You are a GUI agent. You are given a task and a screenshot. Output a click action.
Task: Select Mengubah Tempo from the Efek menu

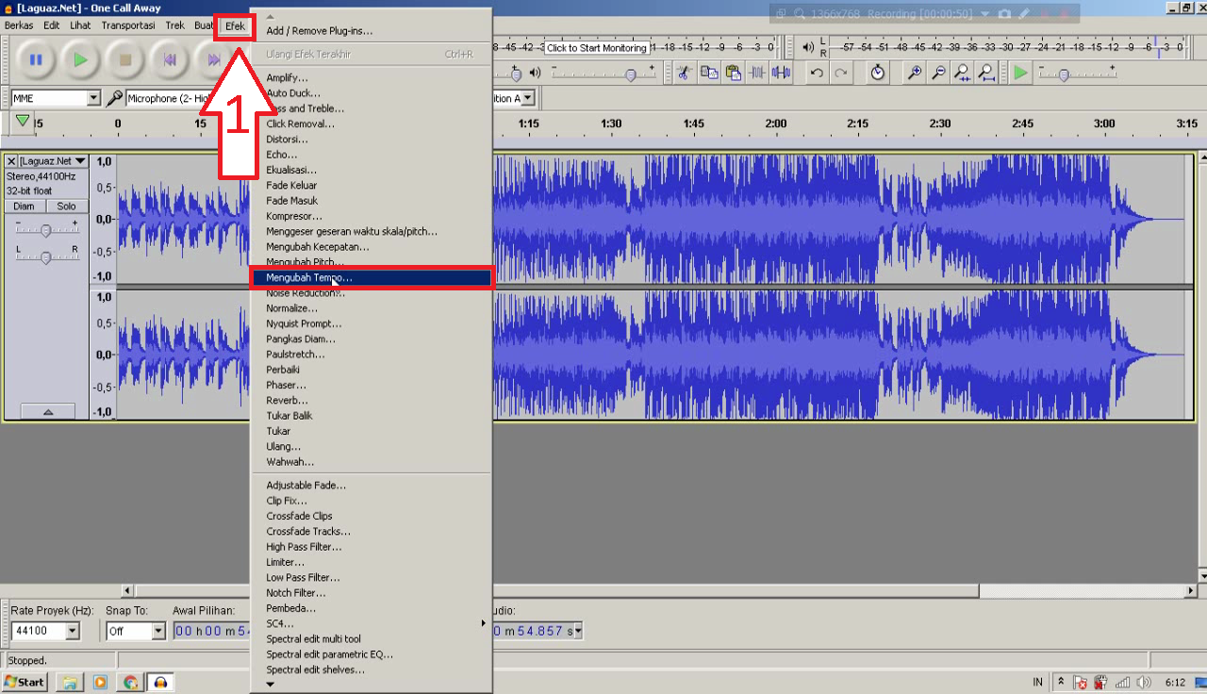point(309,278)
